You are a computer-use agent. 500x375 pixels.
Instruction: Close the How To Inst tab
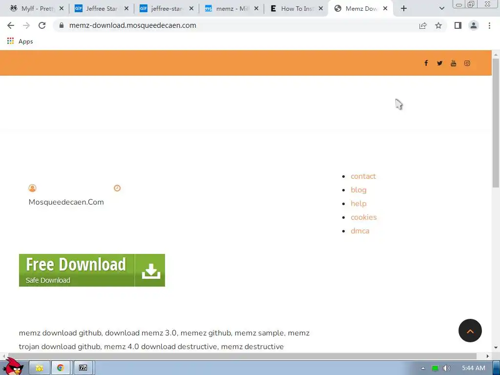(321, 9)
